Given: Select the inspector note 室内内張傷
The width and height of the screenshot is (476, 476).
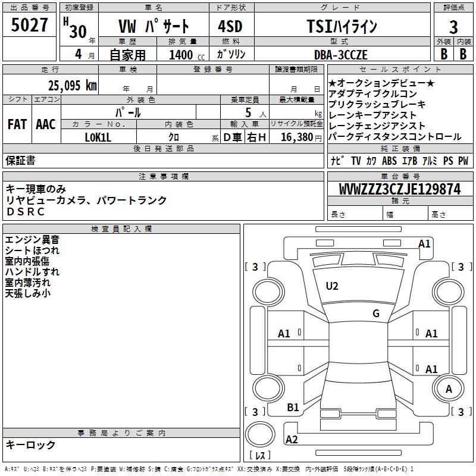Looking at the screenshot, I should pyautogui.click(x=27, y=261).
